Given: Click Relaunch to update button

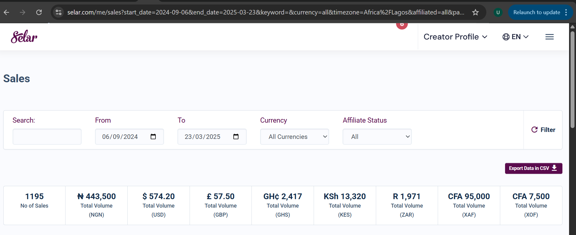Looking at the screenshot, I should 536,12.
